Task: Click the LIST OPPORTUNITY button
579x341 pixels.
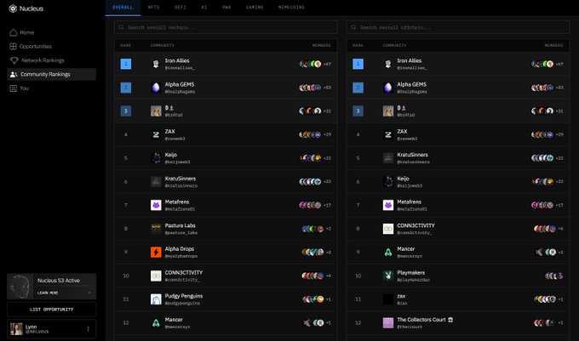Action: [52, 310]
